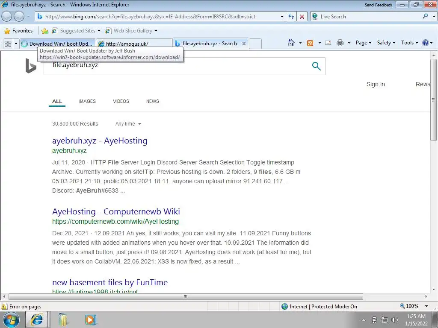Image resolution: width=438 pixels, height=328 pixels.
Task: Open new basement files by FunTime result
Action: click(110, 282)
